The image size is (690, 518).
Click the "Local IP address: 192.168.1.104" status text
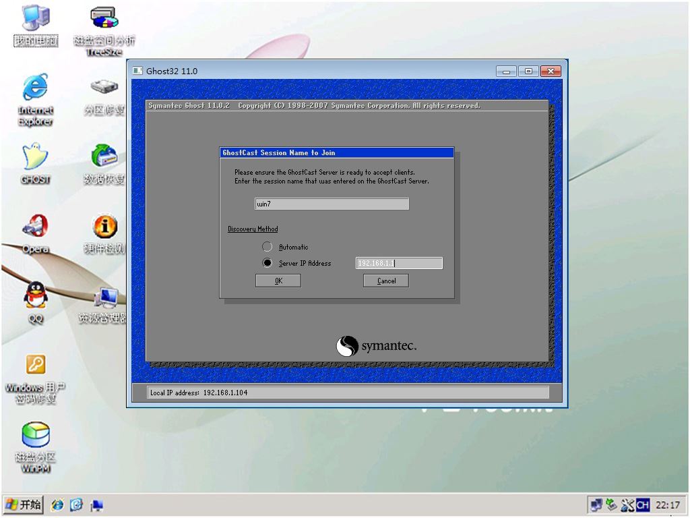coord(199,393)
